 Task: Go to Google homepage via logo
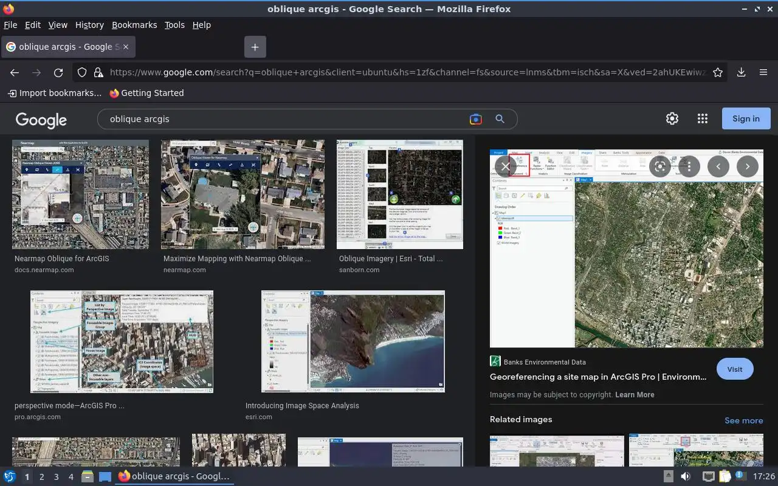point(41,120)
